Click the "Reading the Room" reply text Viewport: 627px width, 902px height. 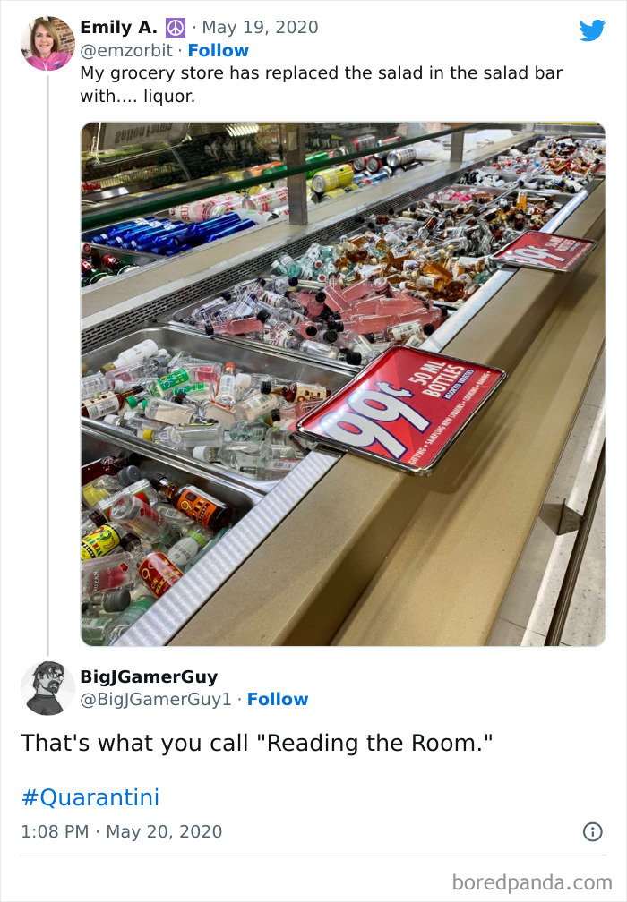257,743
